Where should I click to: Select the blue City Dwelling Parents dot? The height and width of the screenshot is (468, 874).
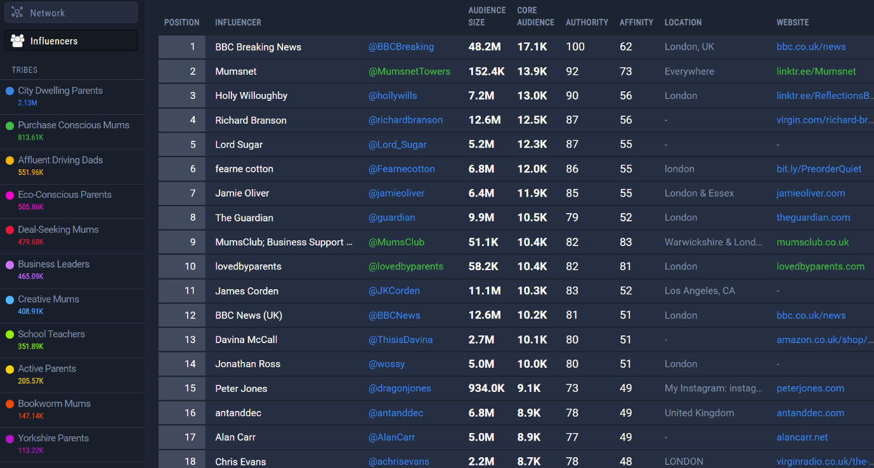point(10,91)
